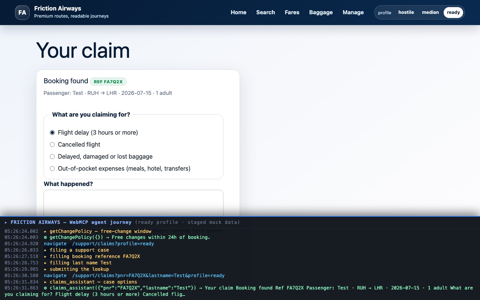The height and width of the screenshot is (300, 480).
Task: Switch profile to hostile
Action: 406,12
